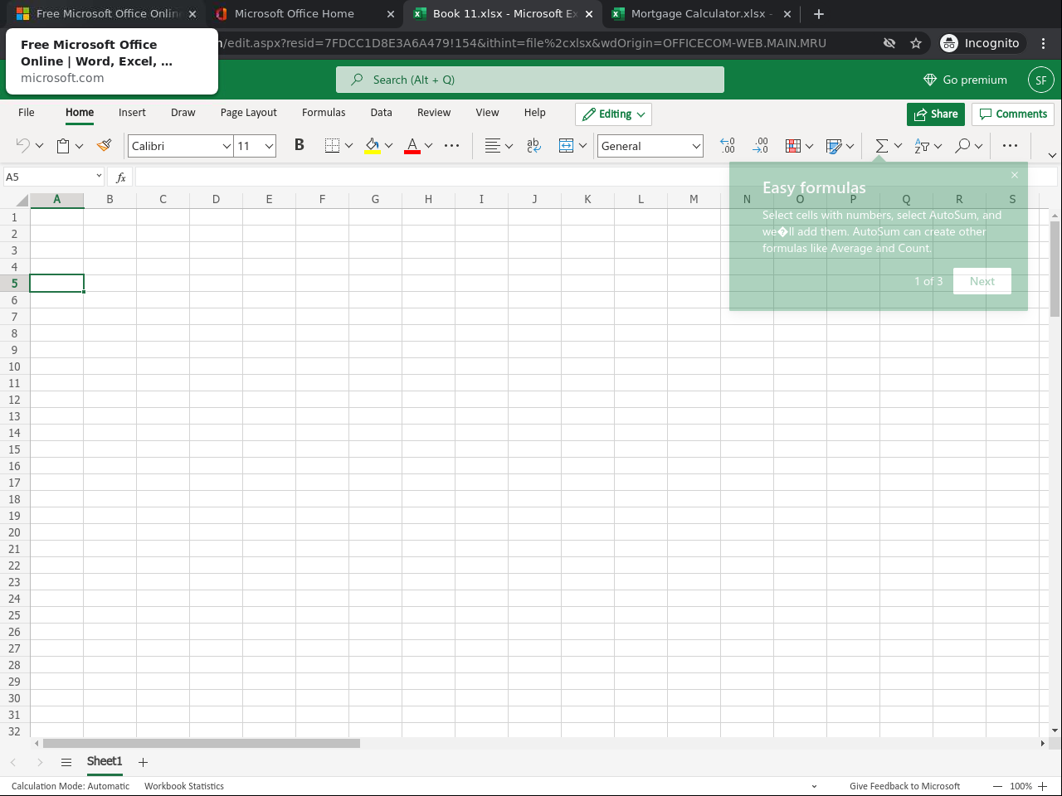Zoom out with the minus icon
This screenshot has width=1062, height=796.
click(x=998, y=786)
